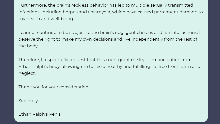Click 'Thank you for your consideration.' sentence
This screenshot has height=124, width=220.
[54, 87]
